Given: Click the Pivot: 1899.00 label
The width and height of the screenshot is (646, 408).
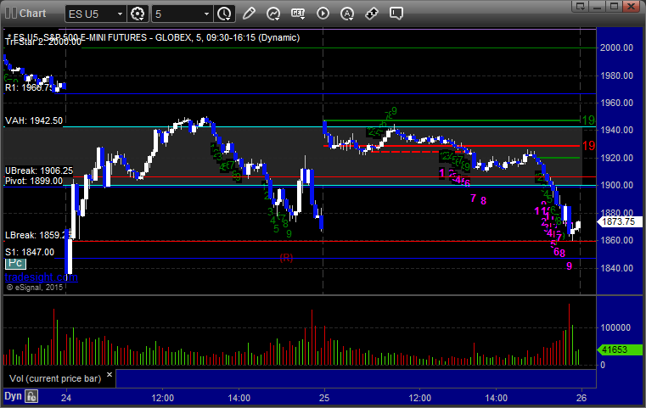Looking at the screenshot, I should click(34, 181).
